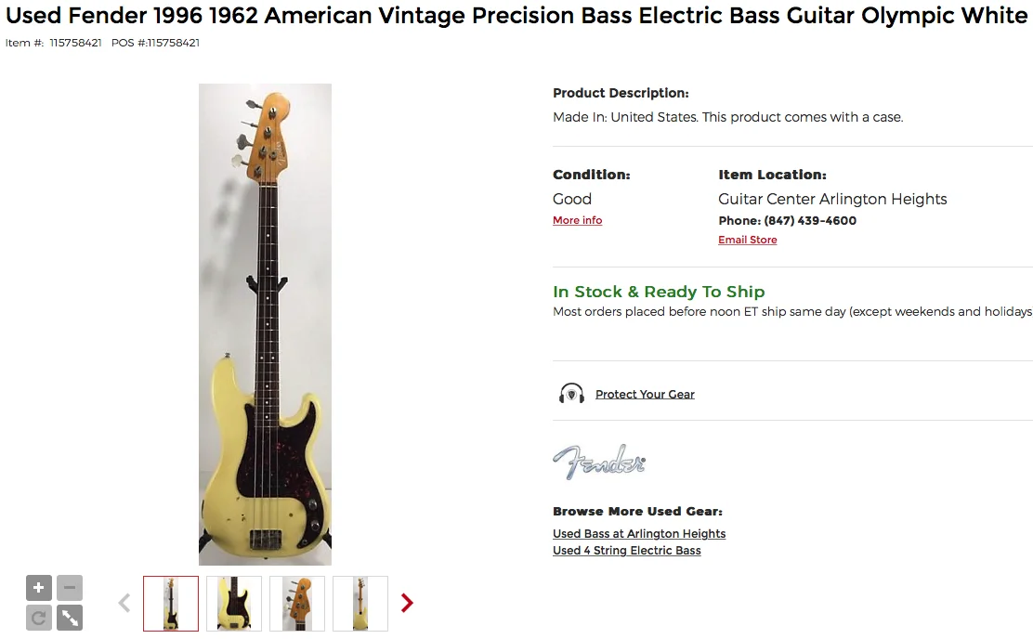Image resolution: width=1033 pixels, height=639 pixels.
Task: Zoom out with the minus icon
Action: 70,588
